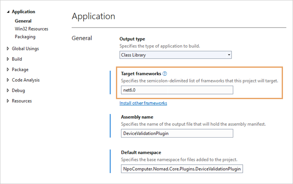Collapse the Application section arrow
The width and height of the screenshot is (293, 184).
click(x=8, y=12)
